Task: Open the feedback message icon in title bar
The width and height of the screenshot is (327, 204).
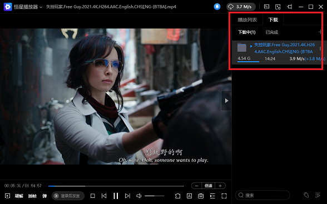Action: (266, 7)
